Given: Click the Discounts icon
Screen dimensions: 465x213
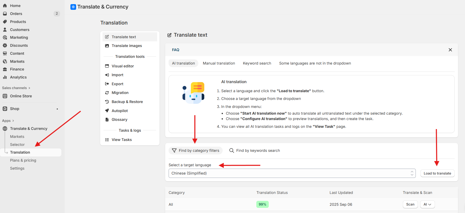Looking at the screenshot, I should pyautogui.click(x=5, y=45).
